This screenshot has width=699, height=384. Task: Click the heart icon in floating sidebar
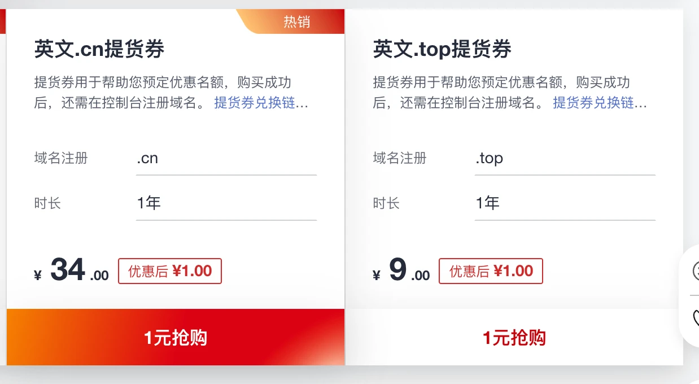pyautogui.click(x=696, y=318)
